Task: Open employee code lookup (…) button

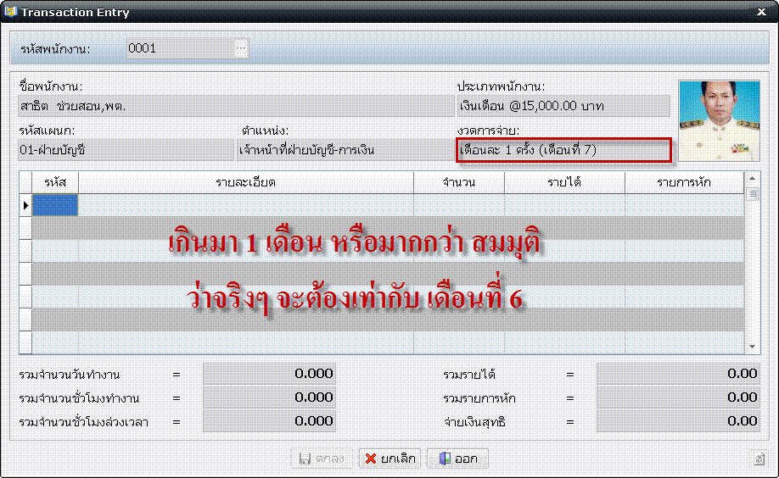Action: [241, 48]
